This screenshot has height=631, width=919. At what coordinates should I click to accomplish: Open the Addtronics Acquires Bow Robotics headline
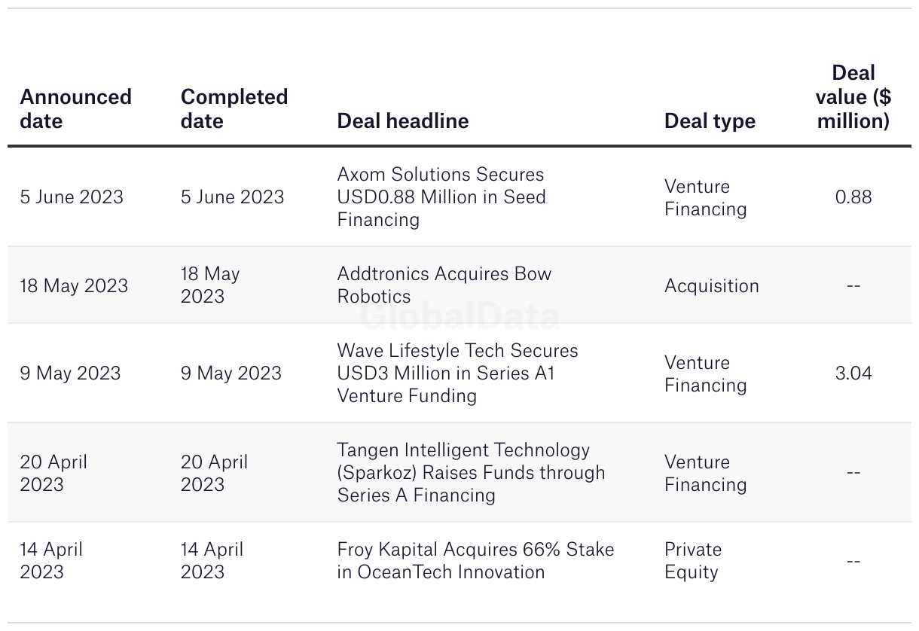click(444, 285)
